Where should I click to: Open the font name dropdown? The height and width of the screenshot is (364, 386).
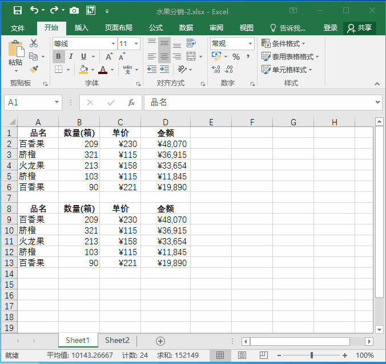(113, 43)
